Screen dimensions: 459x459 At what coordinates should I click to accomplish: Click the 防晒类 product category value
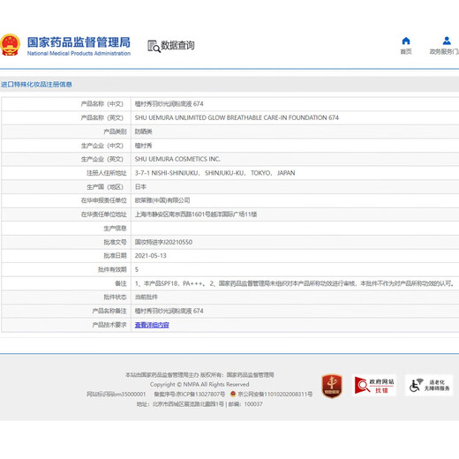143,132
